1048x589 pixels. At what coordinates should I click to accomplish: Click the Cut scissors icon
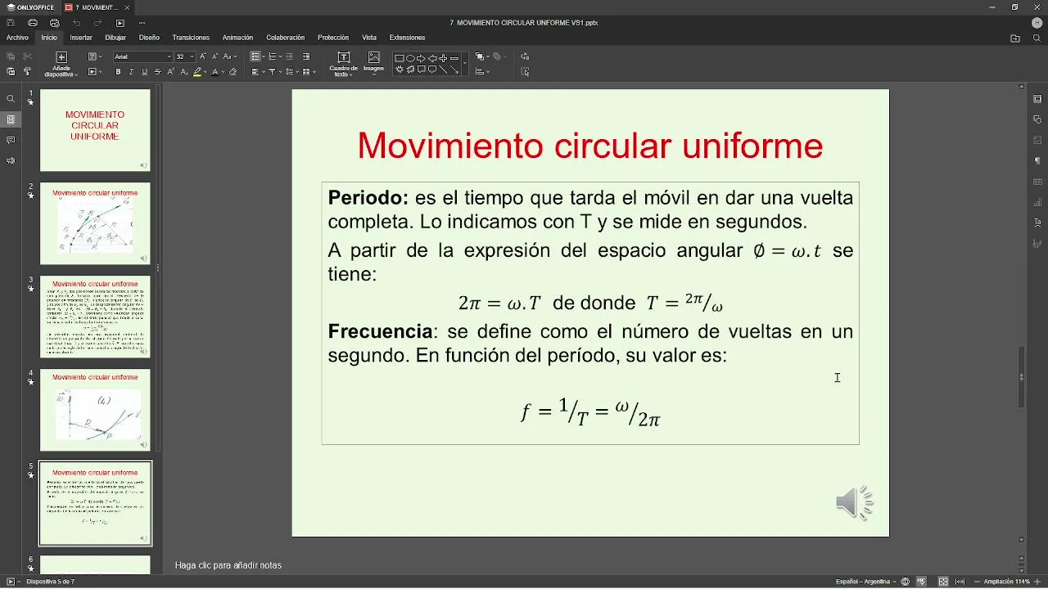(27, 56)
